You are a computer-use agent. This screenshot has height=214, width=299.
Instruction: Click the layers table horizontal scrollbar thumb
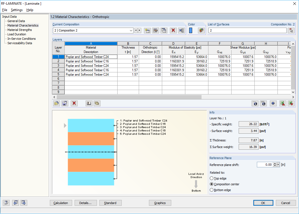click(x=129, y=97)
